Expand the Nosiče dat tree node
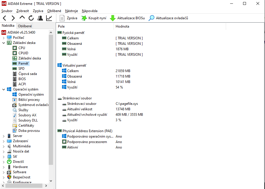The image size is (265, 189). (3, 151)
